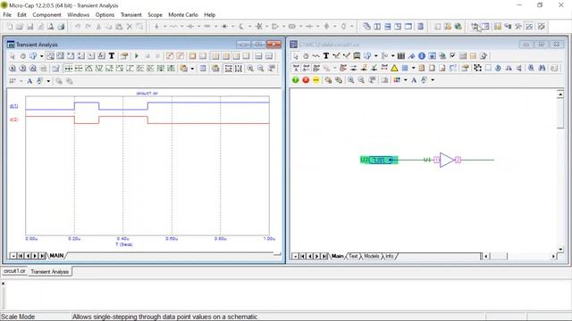Image resolution: width=572 pixels, height=321 pixels.
Task: Open the File menu
Action: pos(7,15)
